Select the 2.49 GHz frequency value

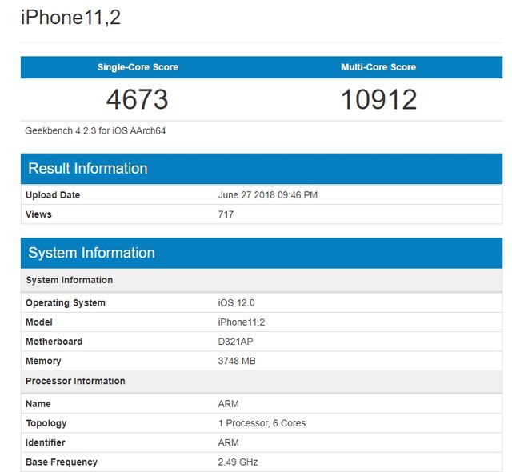238,462
